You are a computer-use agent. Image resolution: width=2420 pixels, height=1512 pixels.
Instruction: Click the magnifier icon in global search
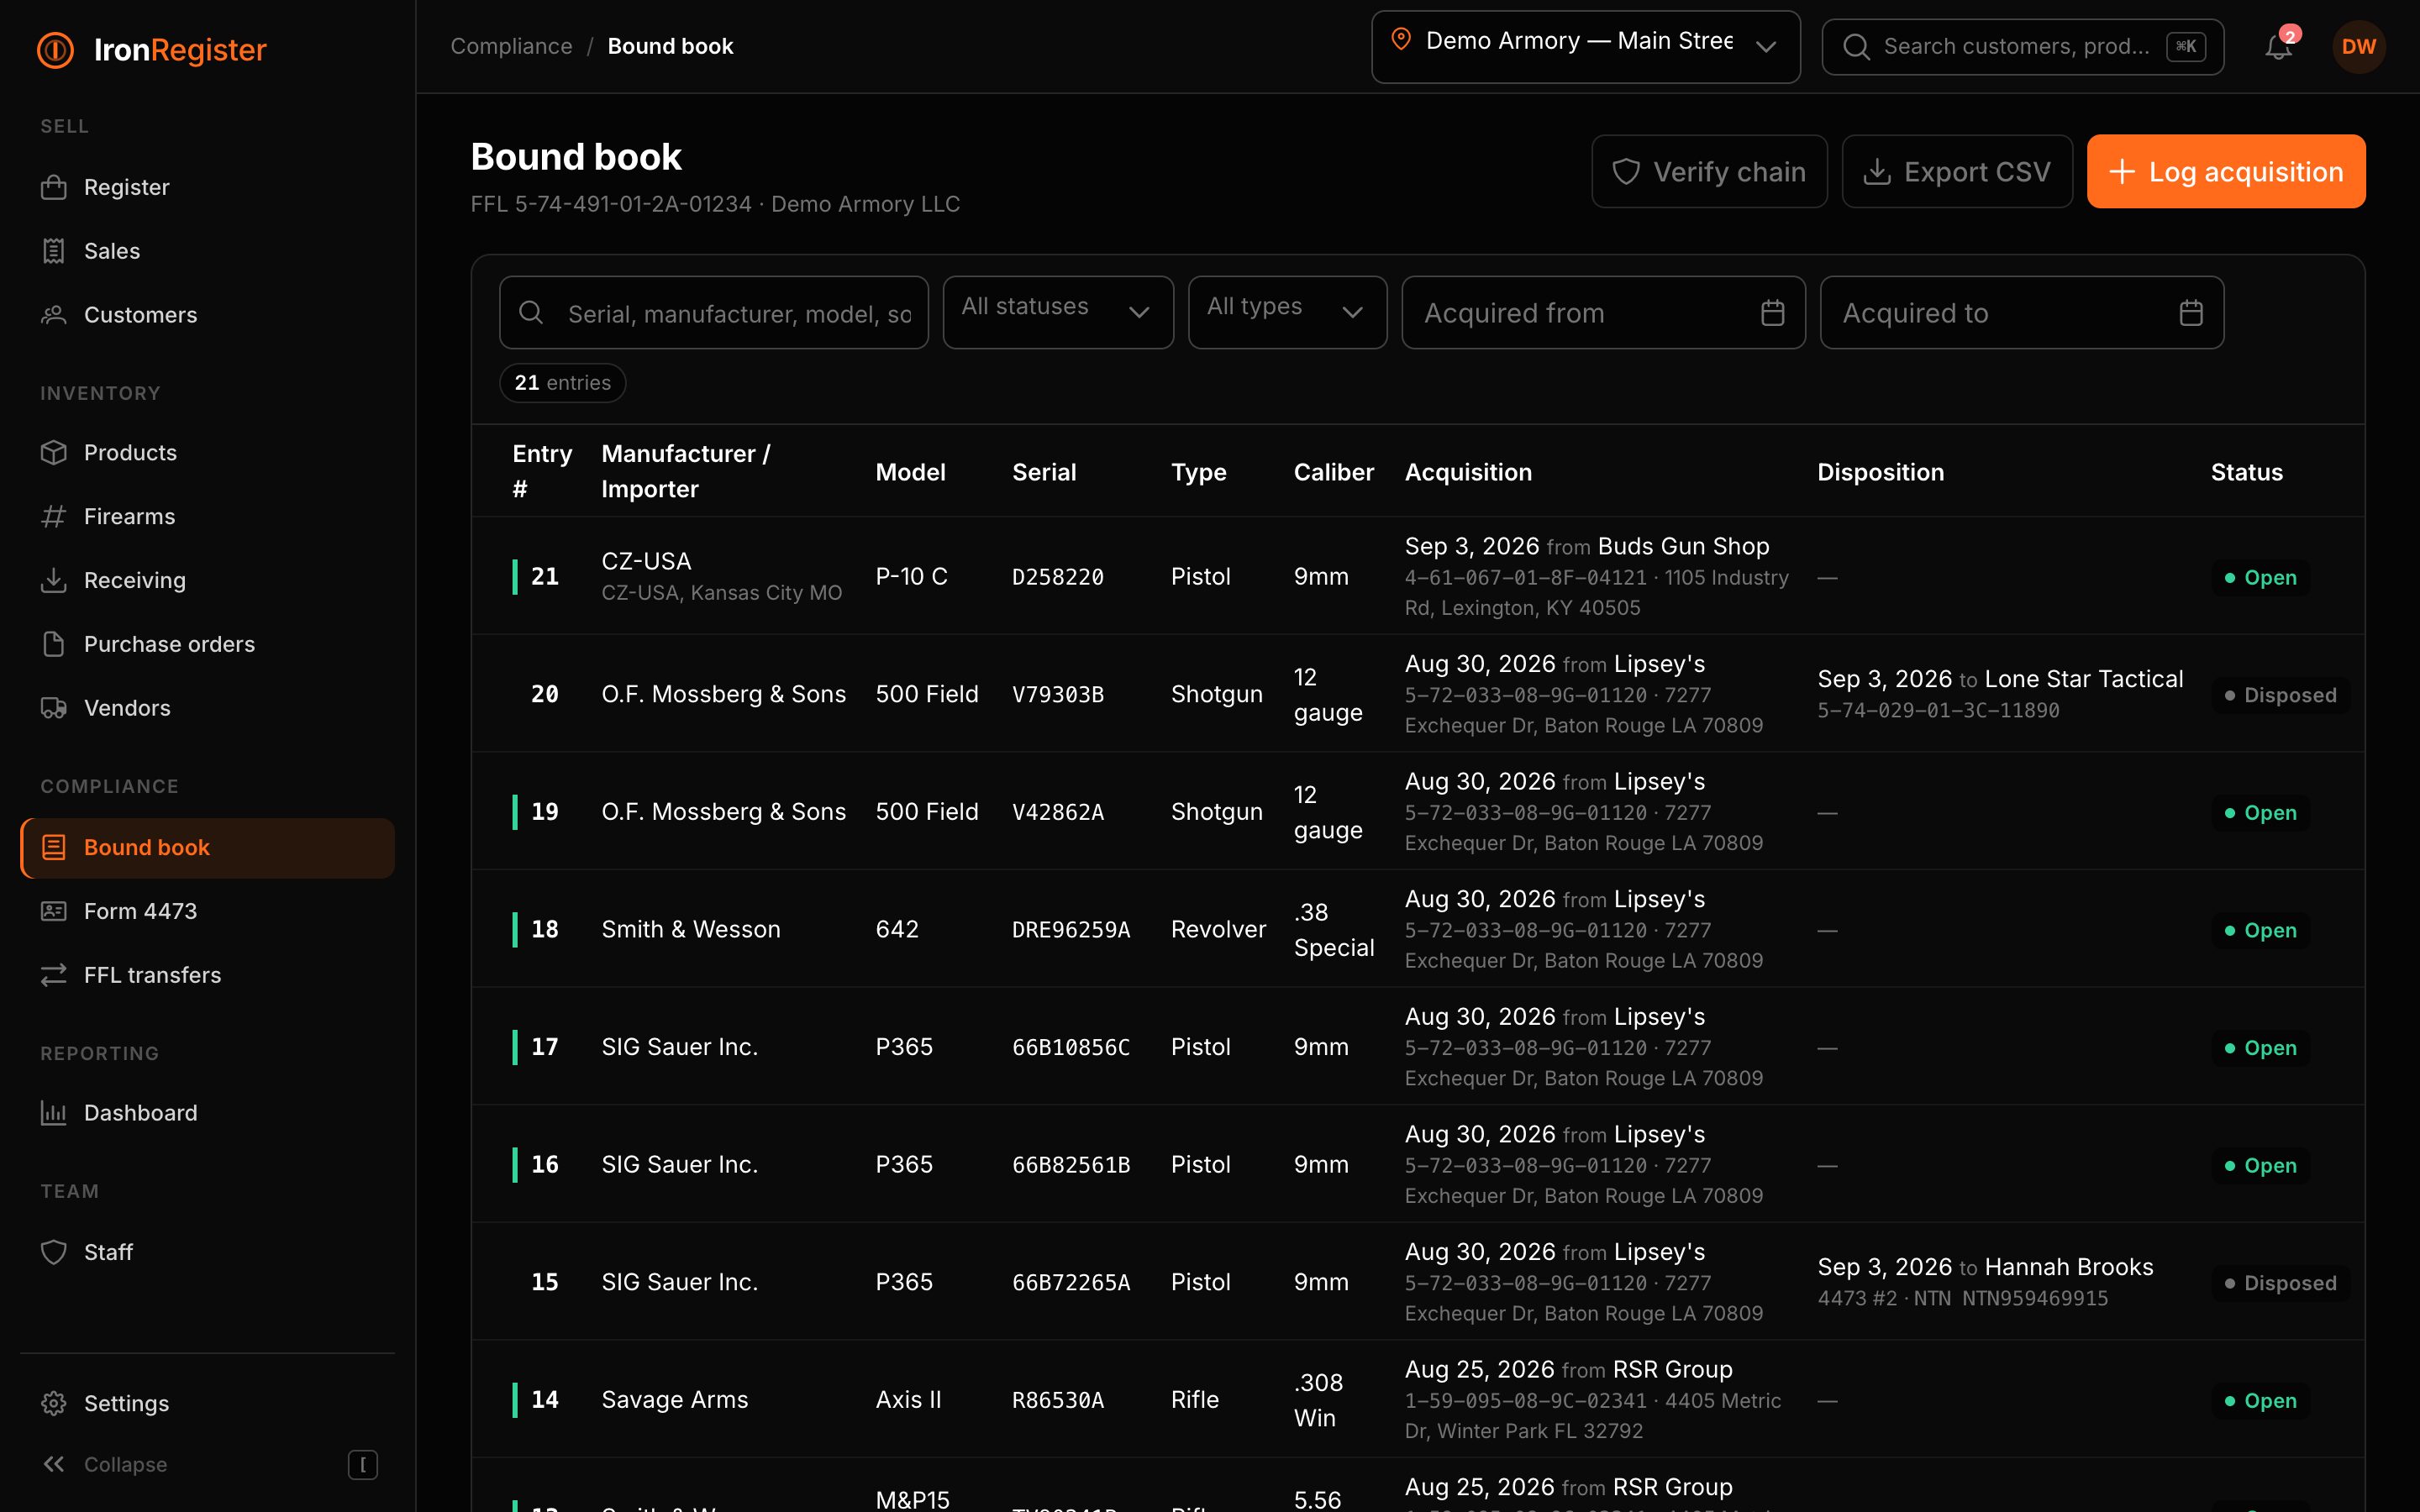tap(1856, 47)
